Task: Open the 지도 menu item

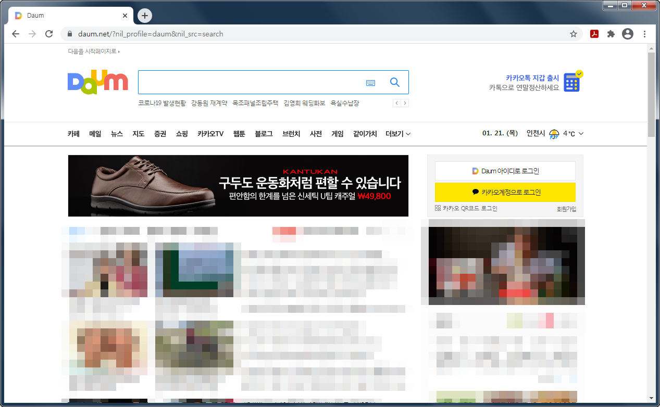Action: [138, 134]
